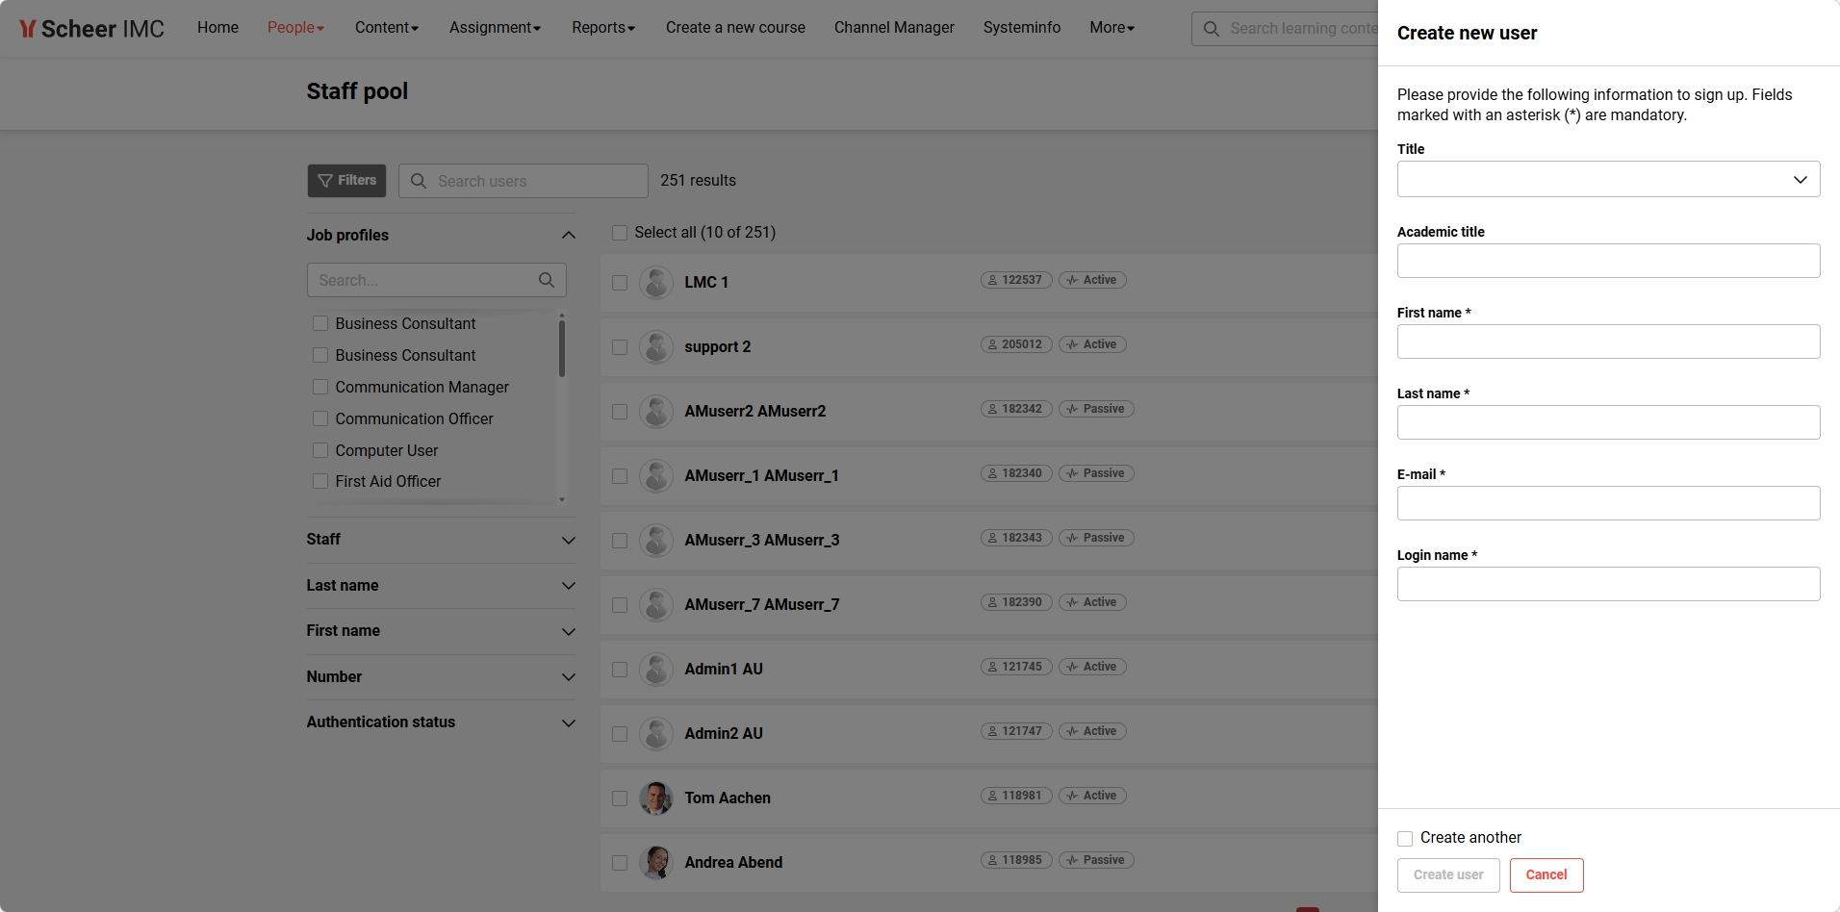Screen dimensions: 1840x912
Task: Click the Login name input field
Action: point(1608,584)
